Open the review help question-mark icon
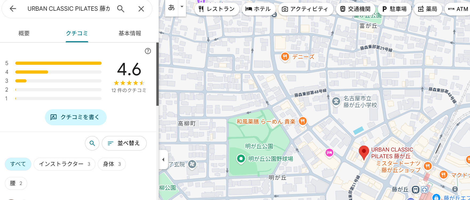This screenshot has width=470, height=200. tap(148, 51)
